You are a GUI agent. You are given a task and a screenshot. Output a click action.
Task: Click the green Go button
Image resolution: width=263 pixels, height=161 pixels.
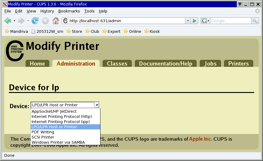pyautogui.click(x=195, y=21)
